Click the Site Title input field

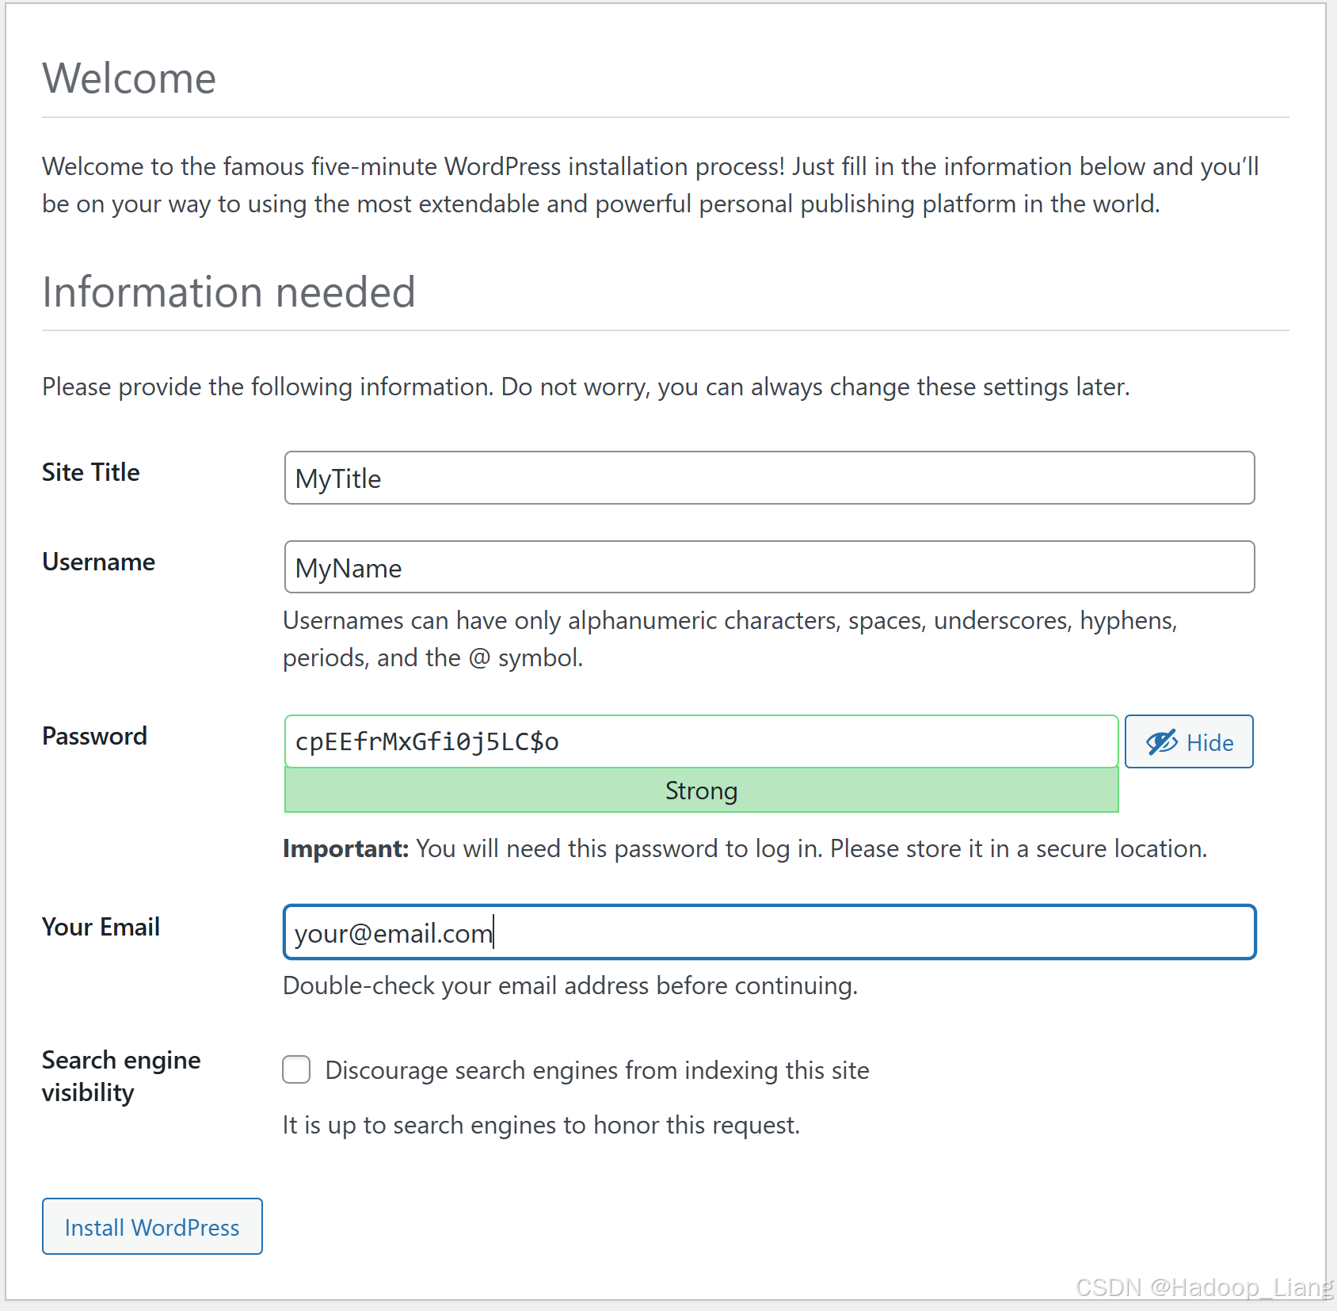(x=769, y=478)
